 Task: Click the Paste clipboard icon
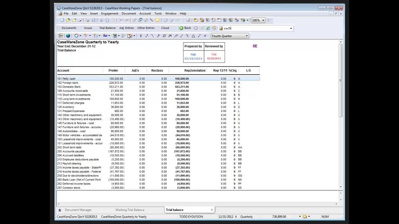113,20
